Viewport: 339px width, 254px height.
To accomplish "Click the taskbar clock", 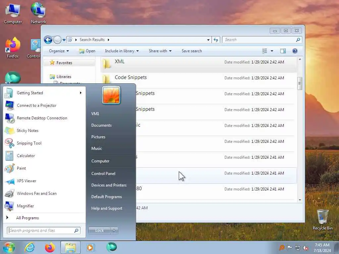I will click(x=322, y=248).
